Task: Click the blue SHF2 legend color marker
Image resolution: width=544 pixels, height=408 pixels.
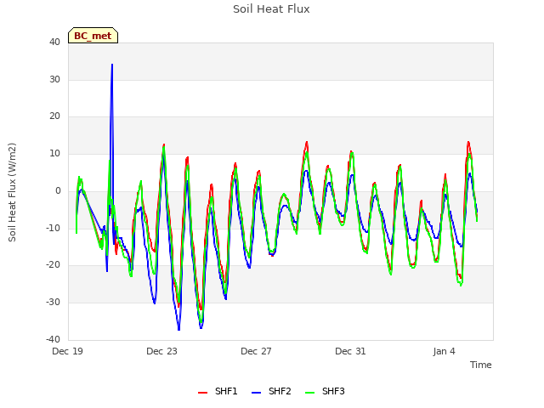Action: coord(256,393)
